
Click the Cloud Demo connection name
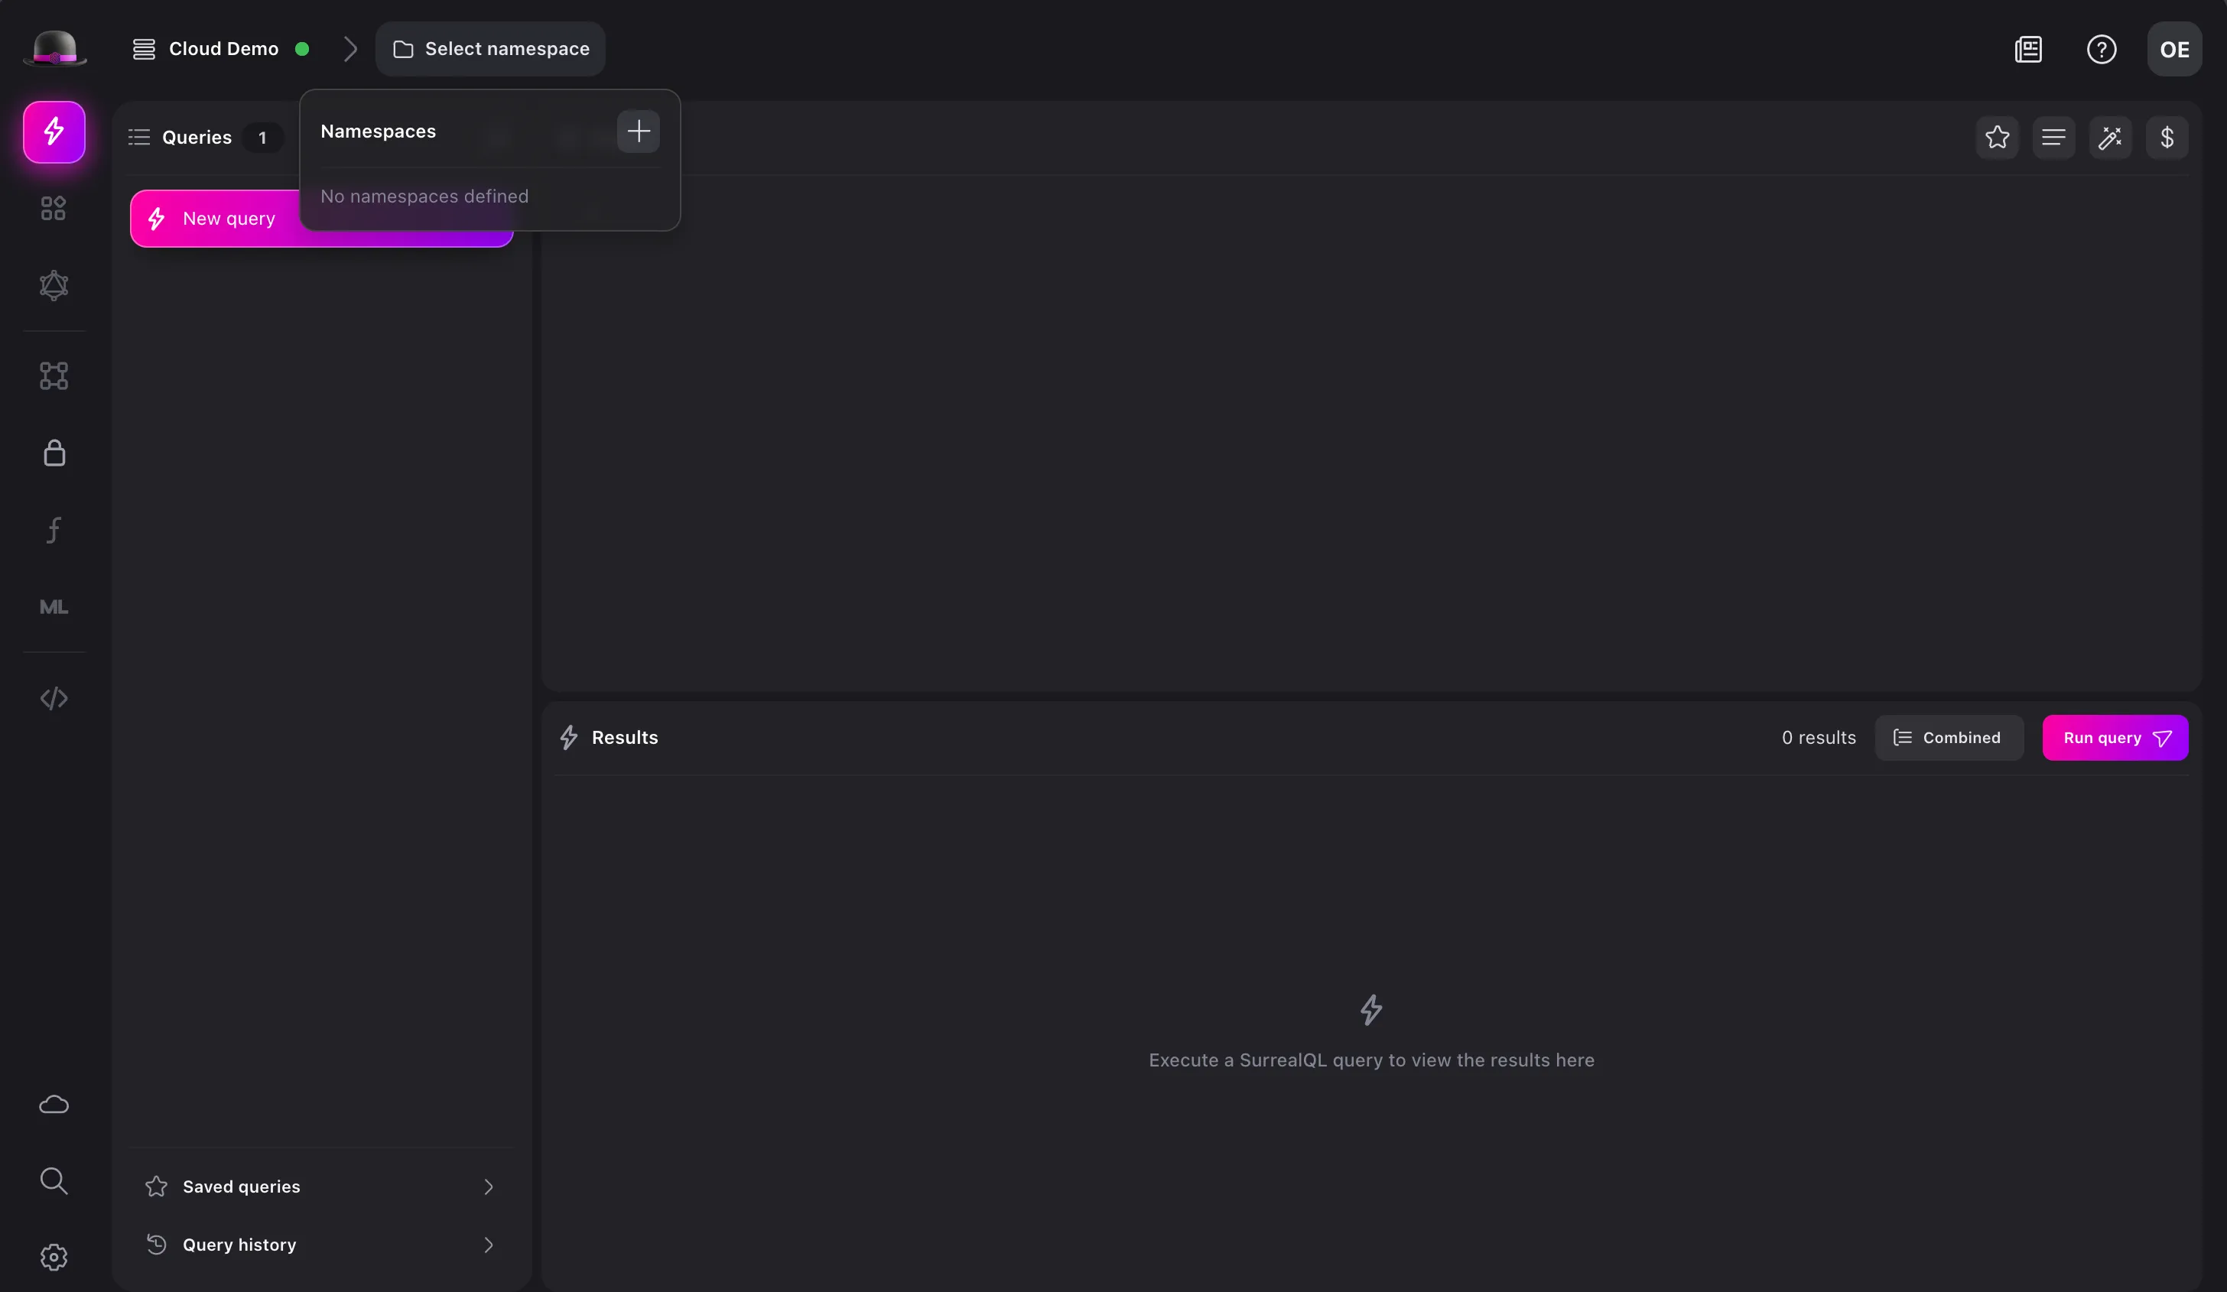point(223,47)
